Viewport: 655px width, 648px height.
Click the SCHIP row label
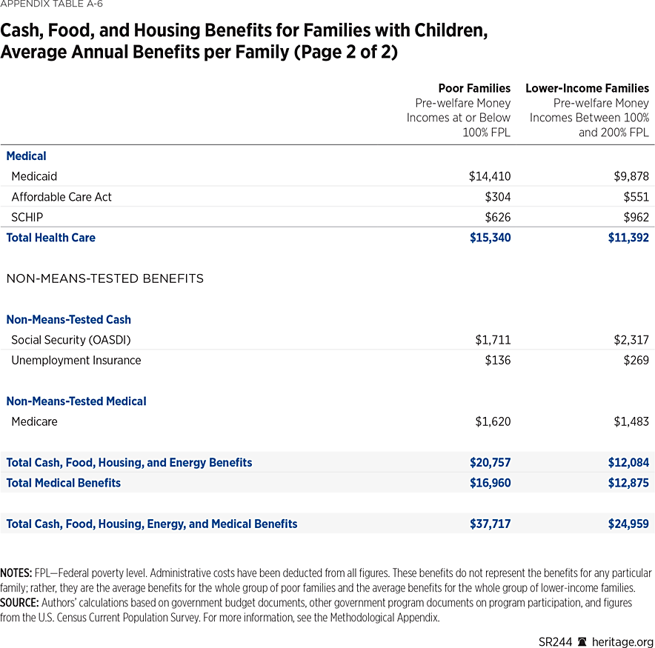point(27,218)
